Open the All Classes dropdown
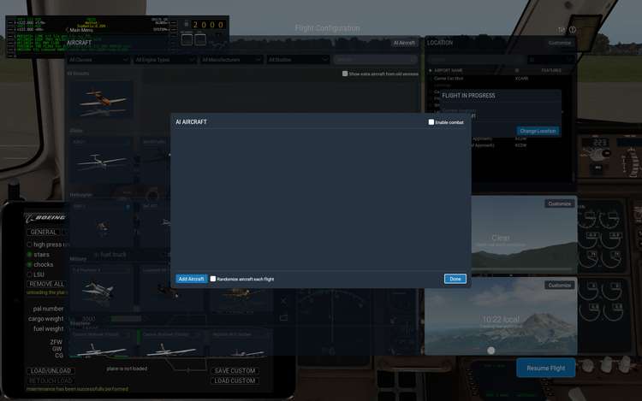The height and width of the screenshot is (401, 642). [98, 60]
